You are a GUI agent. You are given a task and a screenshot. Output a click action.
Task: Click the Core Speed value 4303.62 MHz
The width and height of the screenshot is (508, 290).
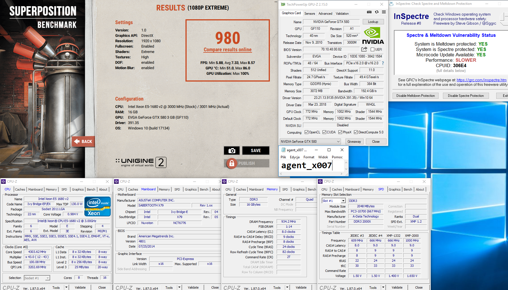[37, 252]
